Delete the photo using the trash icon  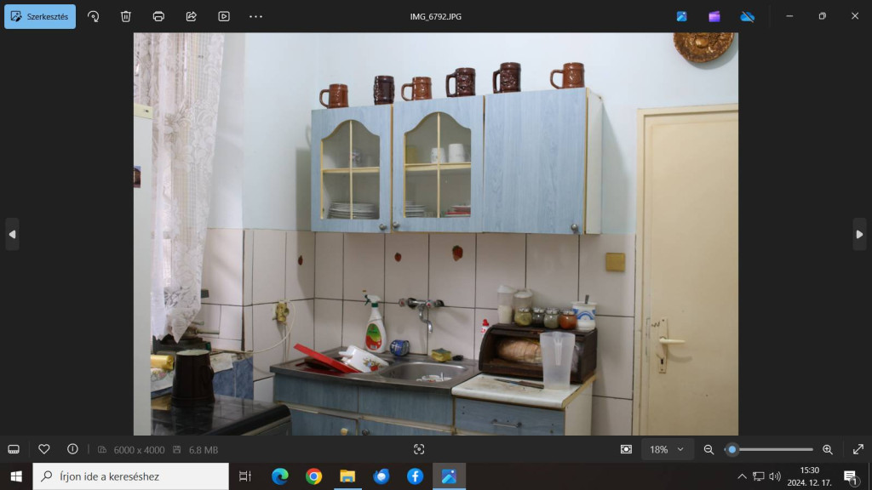pos(126,16)
